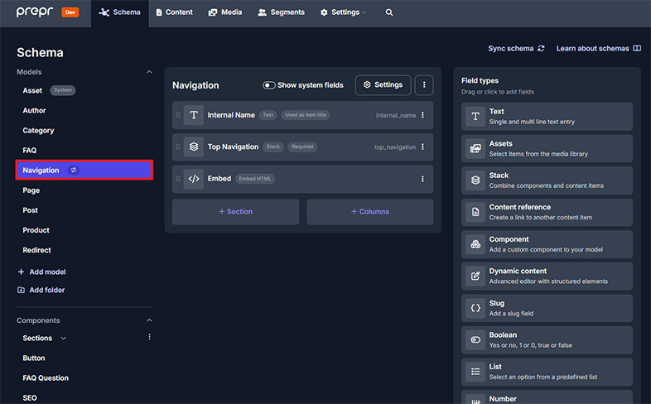Switch to the Content tab
Screen dimensions: 651x404
(174, 12)
